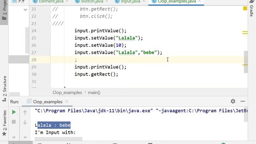Close the Button.java editor tab

pyautogui.click(x=107, y=1)
